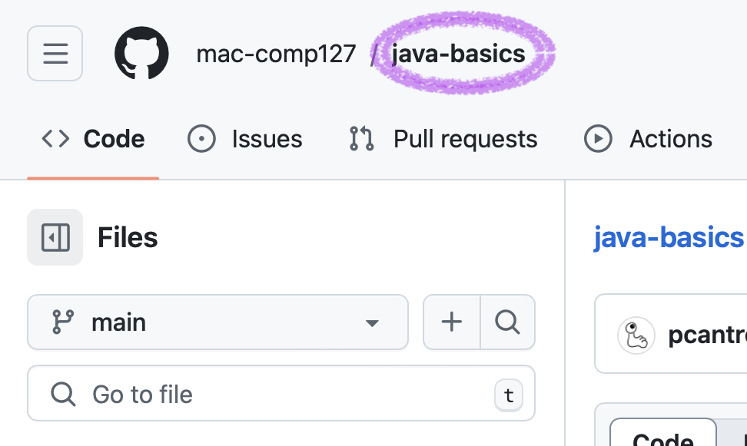Open the mac-comp127 organization link
This screenshot has width=747, height=446.
click(276, 53)
